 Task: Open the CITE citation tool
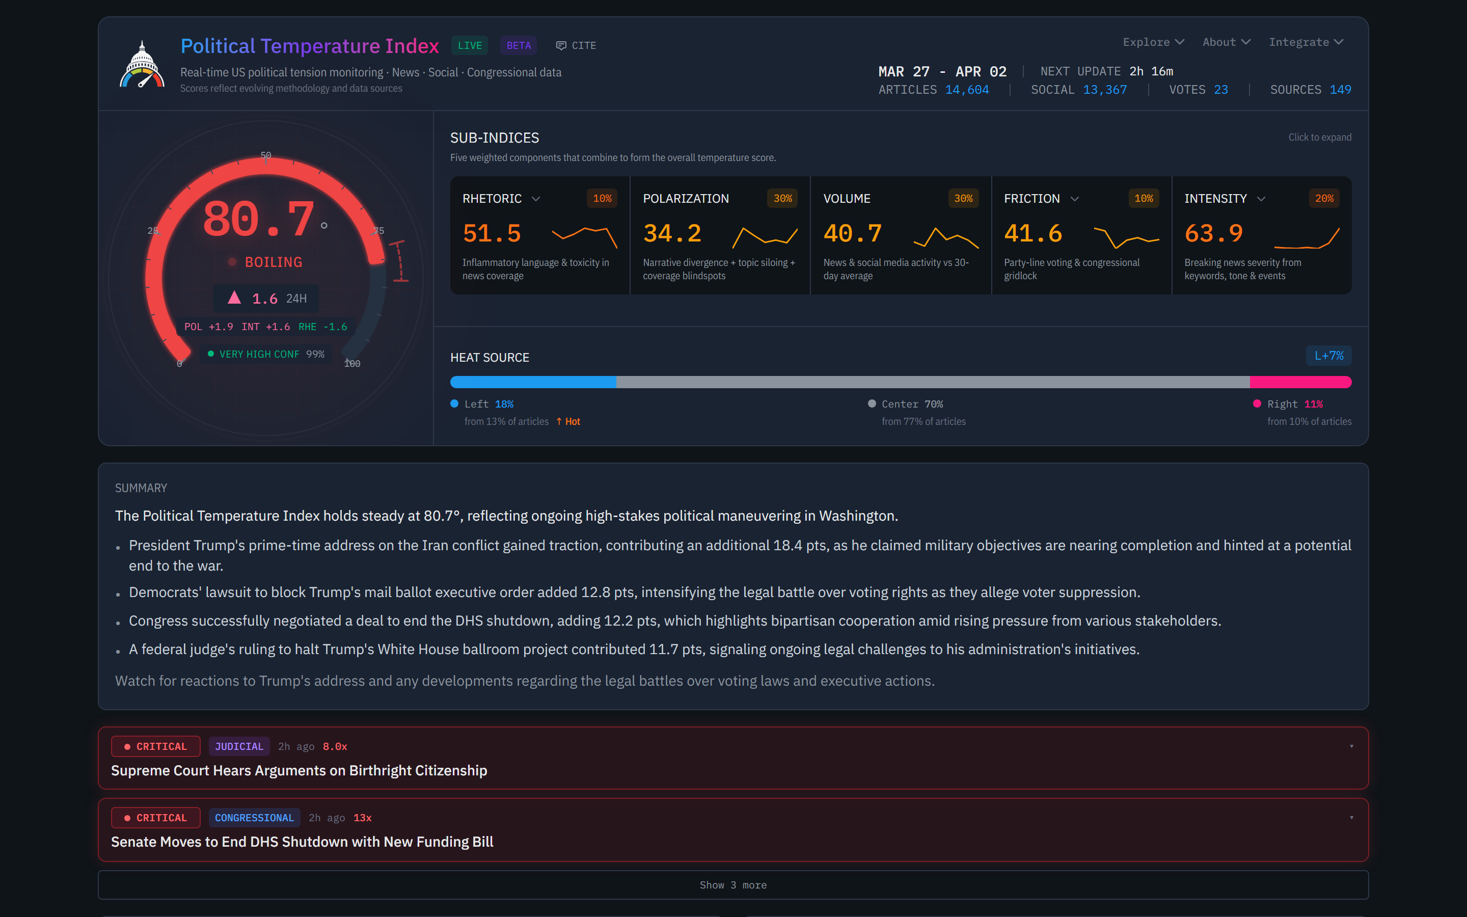click(575, 45)
